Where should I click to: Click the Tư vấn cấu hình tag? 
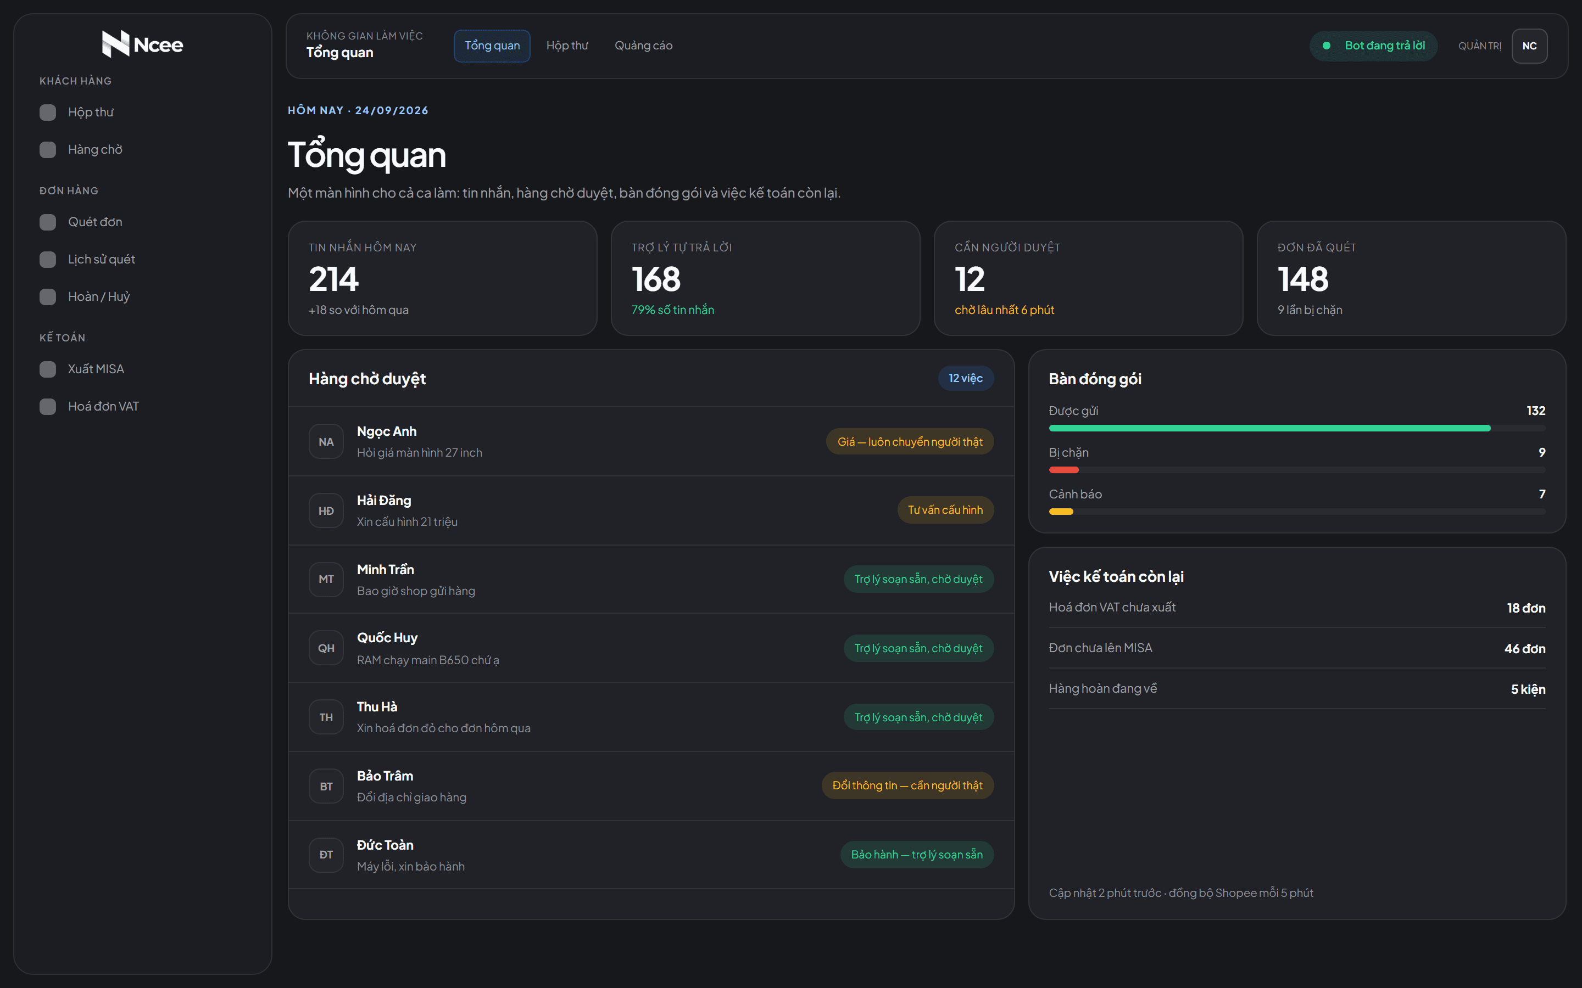point(945,510)
